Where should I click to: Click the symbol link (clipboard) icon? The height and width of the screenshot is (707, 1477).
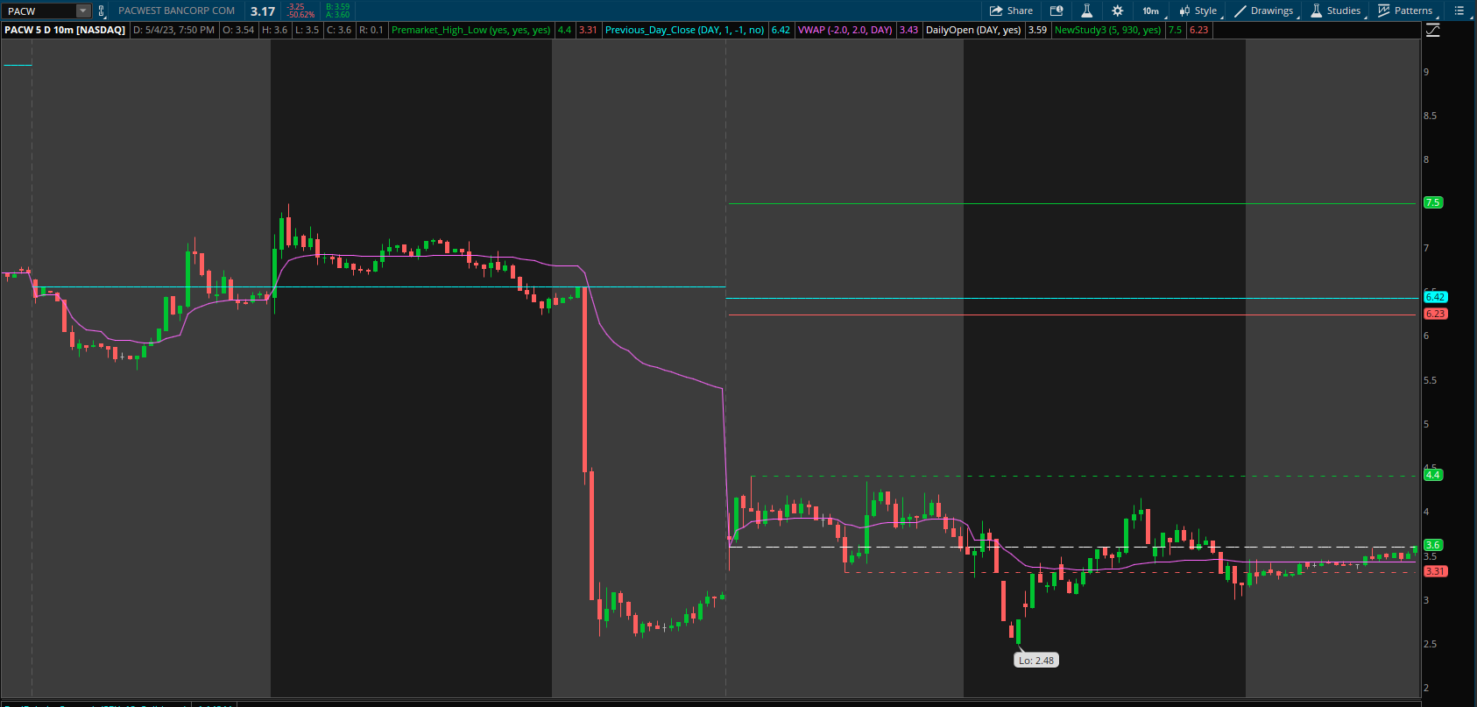101,11
